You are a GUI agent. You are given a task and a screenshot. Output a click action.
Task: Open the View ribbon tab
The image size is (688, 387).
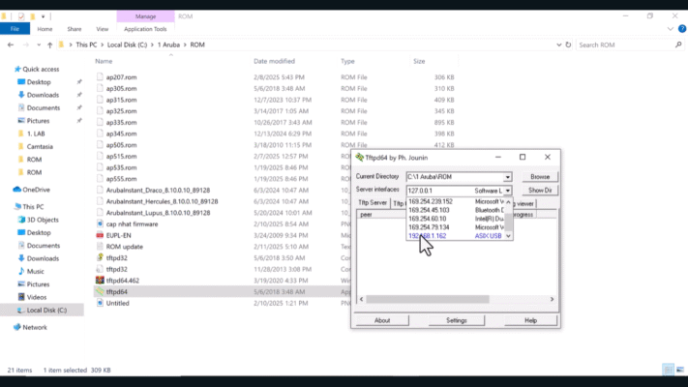pyautogui.click(x=103, y=29)
